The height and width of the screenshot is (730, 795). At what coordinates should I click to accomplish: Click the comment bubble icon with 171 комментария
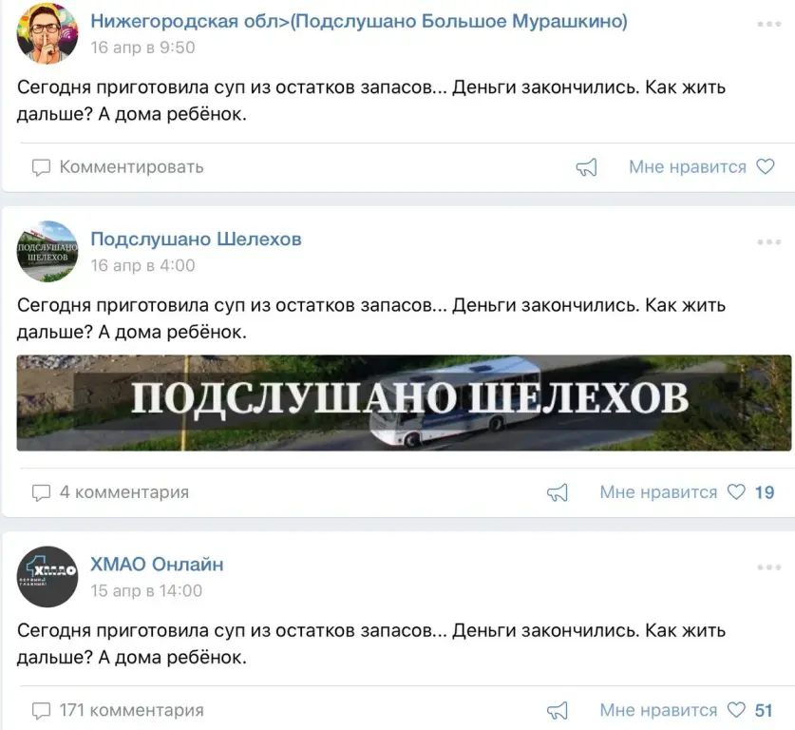pos(41,711)
